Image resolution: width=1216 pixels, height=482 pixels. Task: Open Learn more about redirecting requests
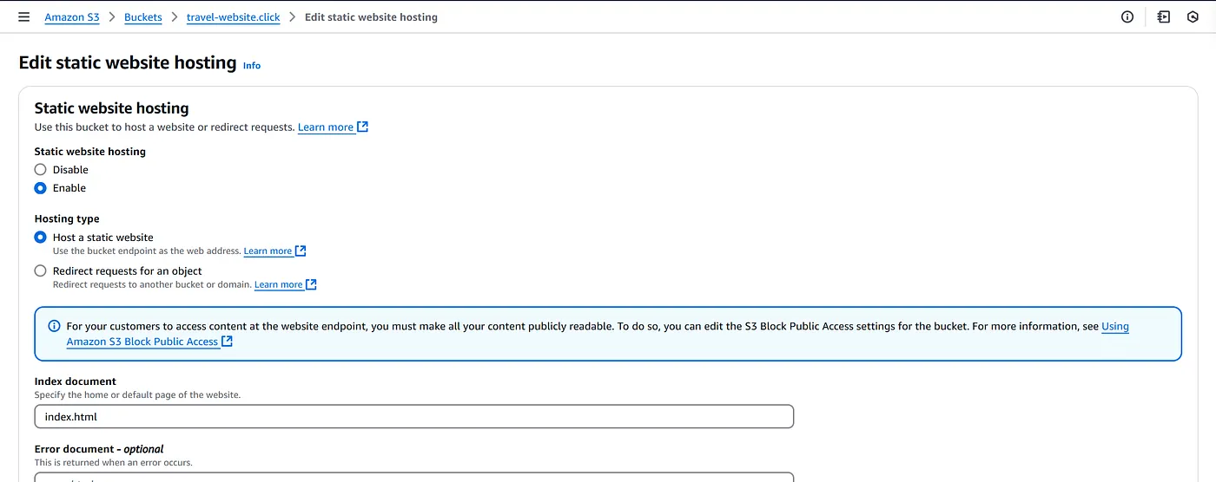279,284
